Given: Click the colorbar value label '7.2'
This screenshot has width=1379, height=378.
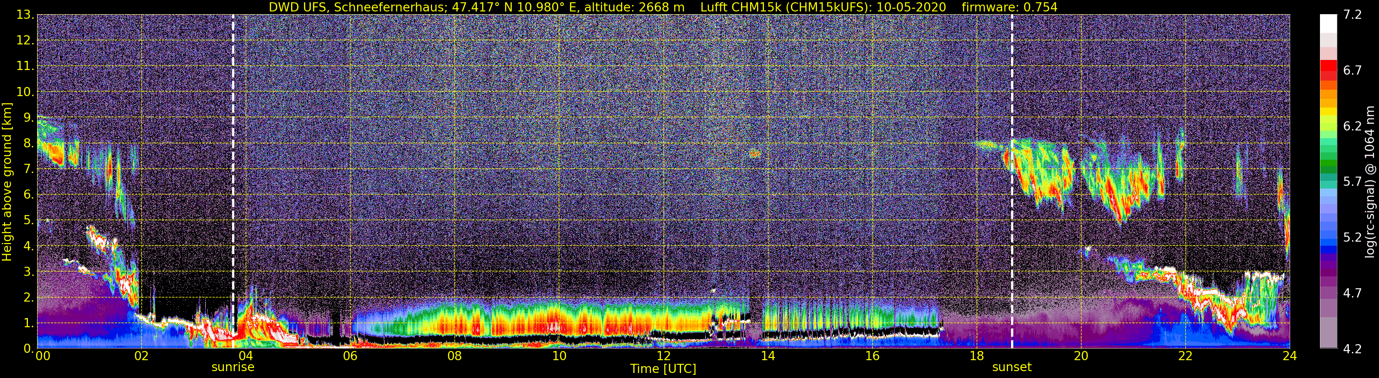Looking at the screenshot, I should 1352,15.
